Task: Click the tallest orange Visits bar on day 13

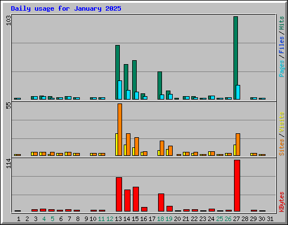Action: pos(120,129)
